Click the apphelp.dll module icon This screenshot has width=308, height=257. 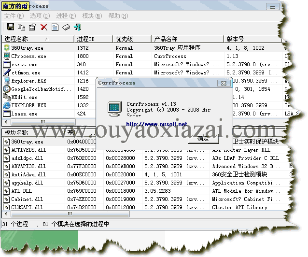[x=7, y=183]
